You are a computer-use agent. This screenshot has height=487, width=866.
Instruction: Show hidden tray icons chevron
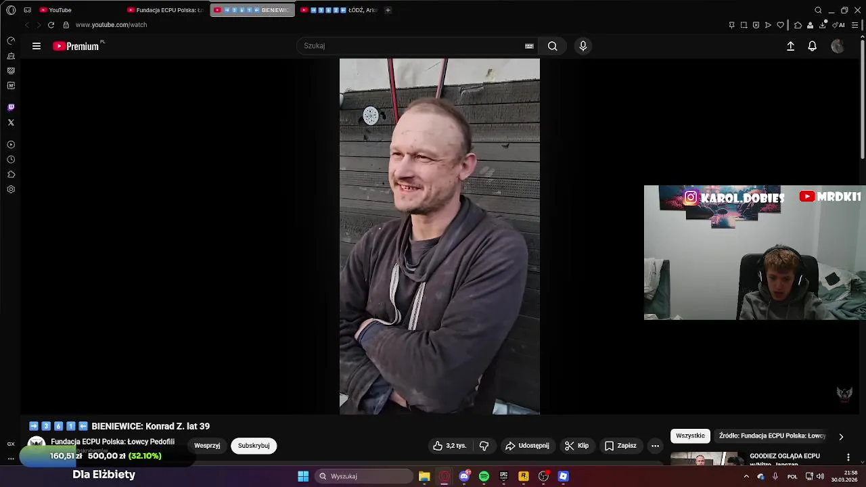[x=746, y=476]
